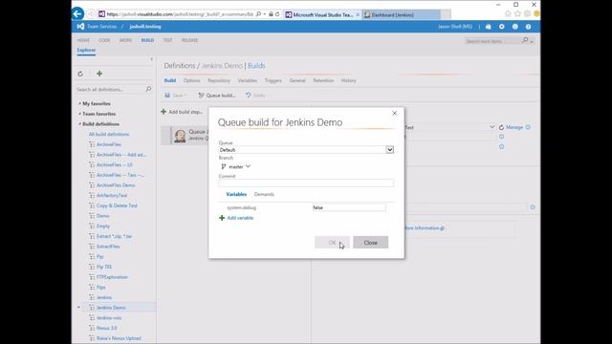Viewport: 612px width, 344px height.
Task: Click the info icon beside the Manage link
Action: (528, 127)
